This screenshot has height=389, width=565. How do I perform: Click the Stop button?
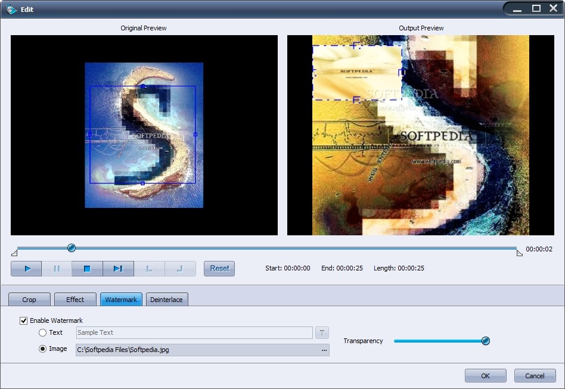coord(87,269)
